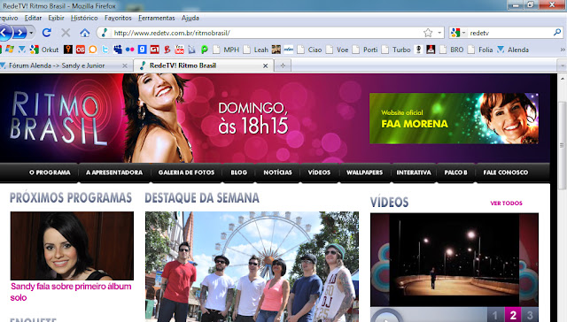Click the forward navigation arrow
The height and width of the screenshot is (322, 567).
coord(19,33)
